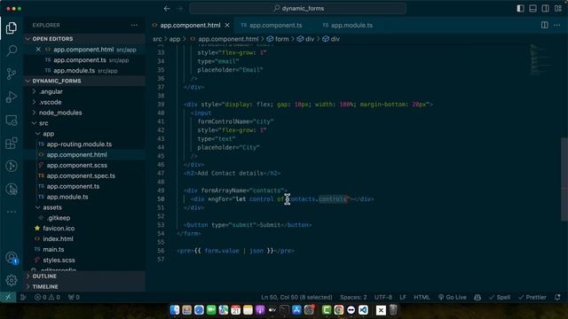Toggle the secondary side bar
Viewport: 568px width, 319px height.
(x=545, y=8)
